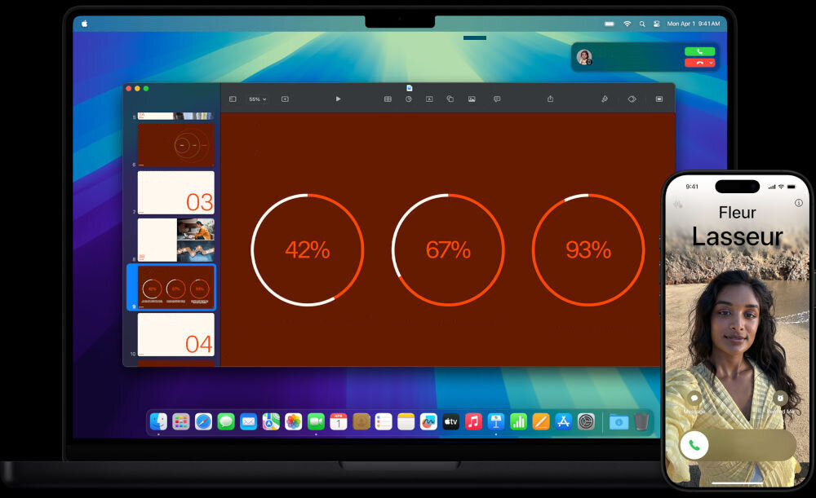
Task: Select partially visible slide 5 thumbnail
Action: point(176,116)
